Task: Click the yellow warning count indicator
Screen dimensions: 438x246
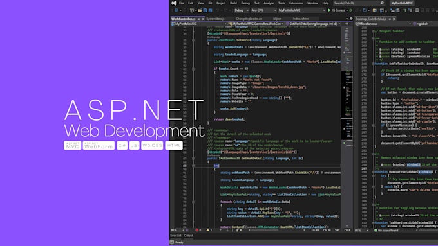Action: click(x=209, y=230)
